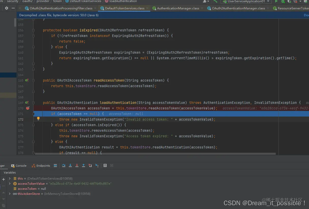Open project panel settings gear icon

coord(7,8)
